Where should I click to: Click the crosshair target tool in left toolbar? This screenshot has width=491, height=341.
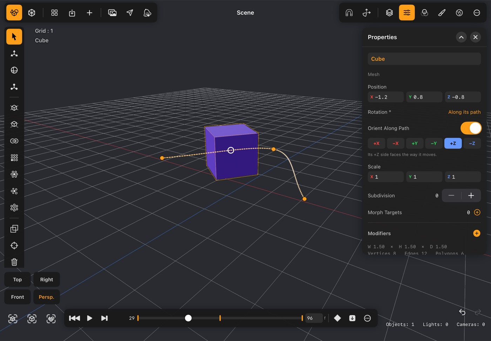tap(14, 245)
